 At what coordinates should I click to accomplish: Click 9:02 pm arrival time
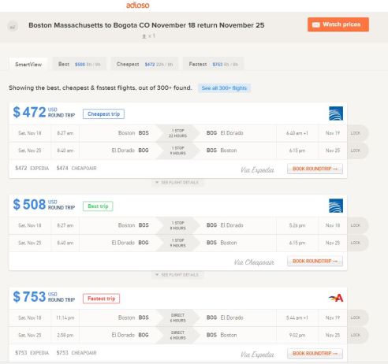[297, 335]
